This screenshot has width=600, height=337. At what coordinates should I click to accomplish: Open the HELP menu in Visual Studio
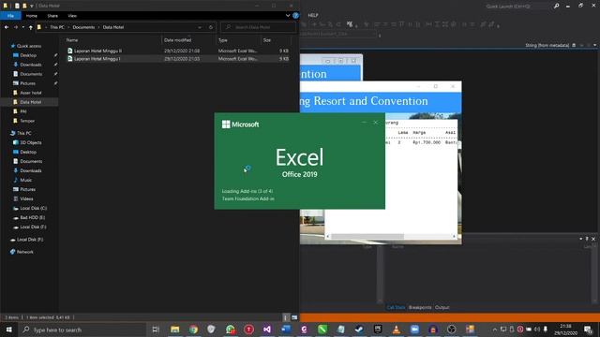[313, 15]
